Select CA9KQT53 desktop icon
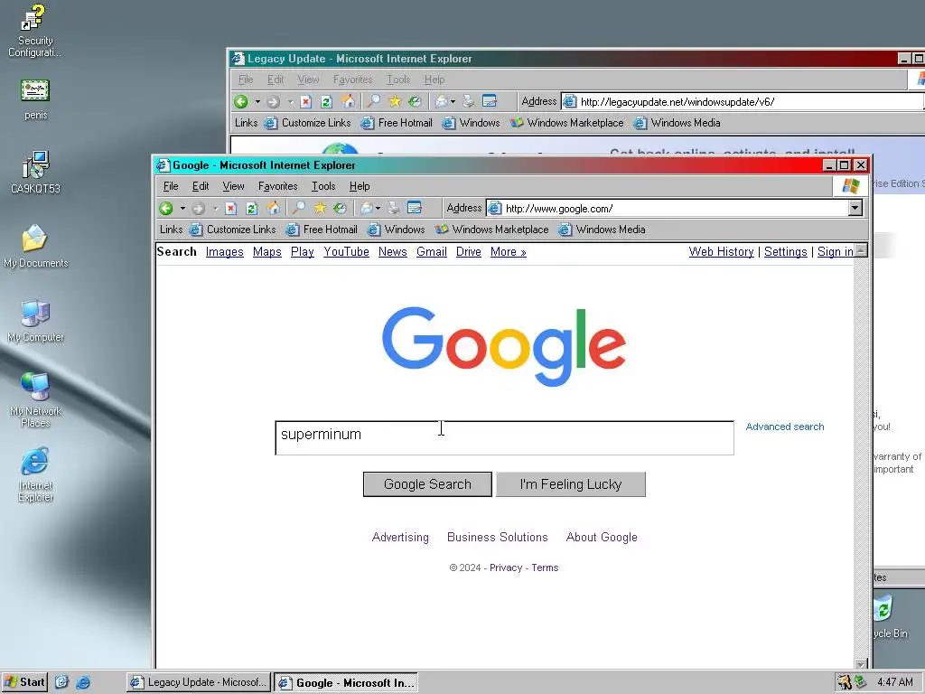925x694 pixels. pyautogui.click(x=35, y=172)
